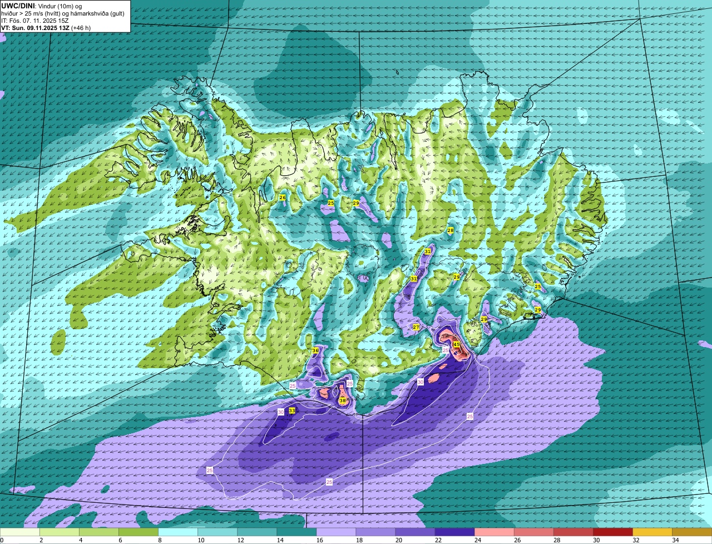Viewport: 712px width, 544px height.
Task: Click the initial time 'IT: Fös. 07. 11. 2025 15Z'
Action: tap(34, 21)
